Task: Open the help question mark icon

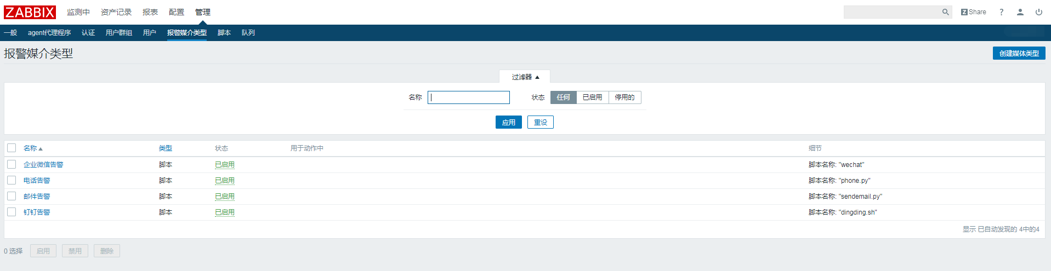Action: click(x=1001, y=12)
